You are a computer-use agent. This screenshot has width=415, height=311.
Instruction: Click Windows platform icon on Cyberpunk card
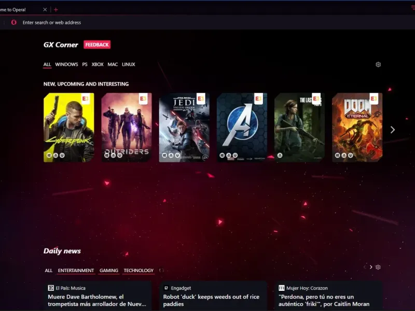point(49,155)
